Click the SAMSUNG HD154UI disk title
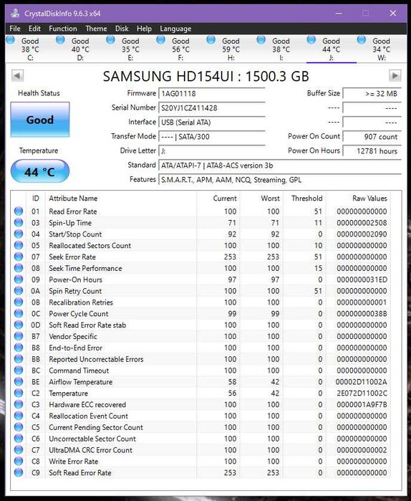This screenshot has height=501, width=411. 205,76
